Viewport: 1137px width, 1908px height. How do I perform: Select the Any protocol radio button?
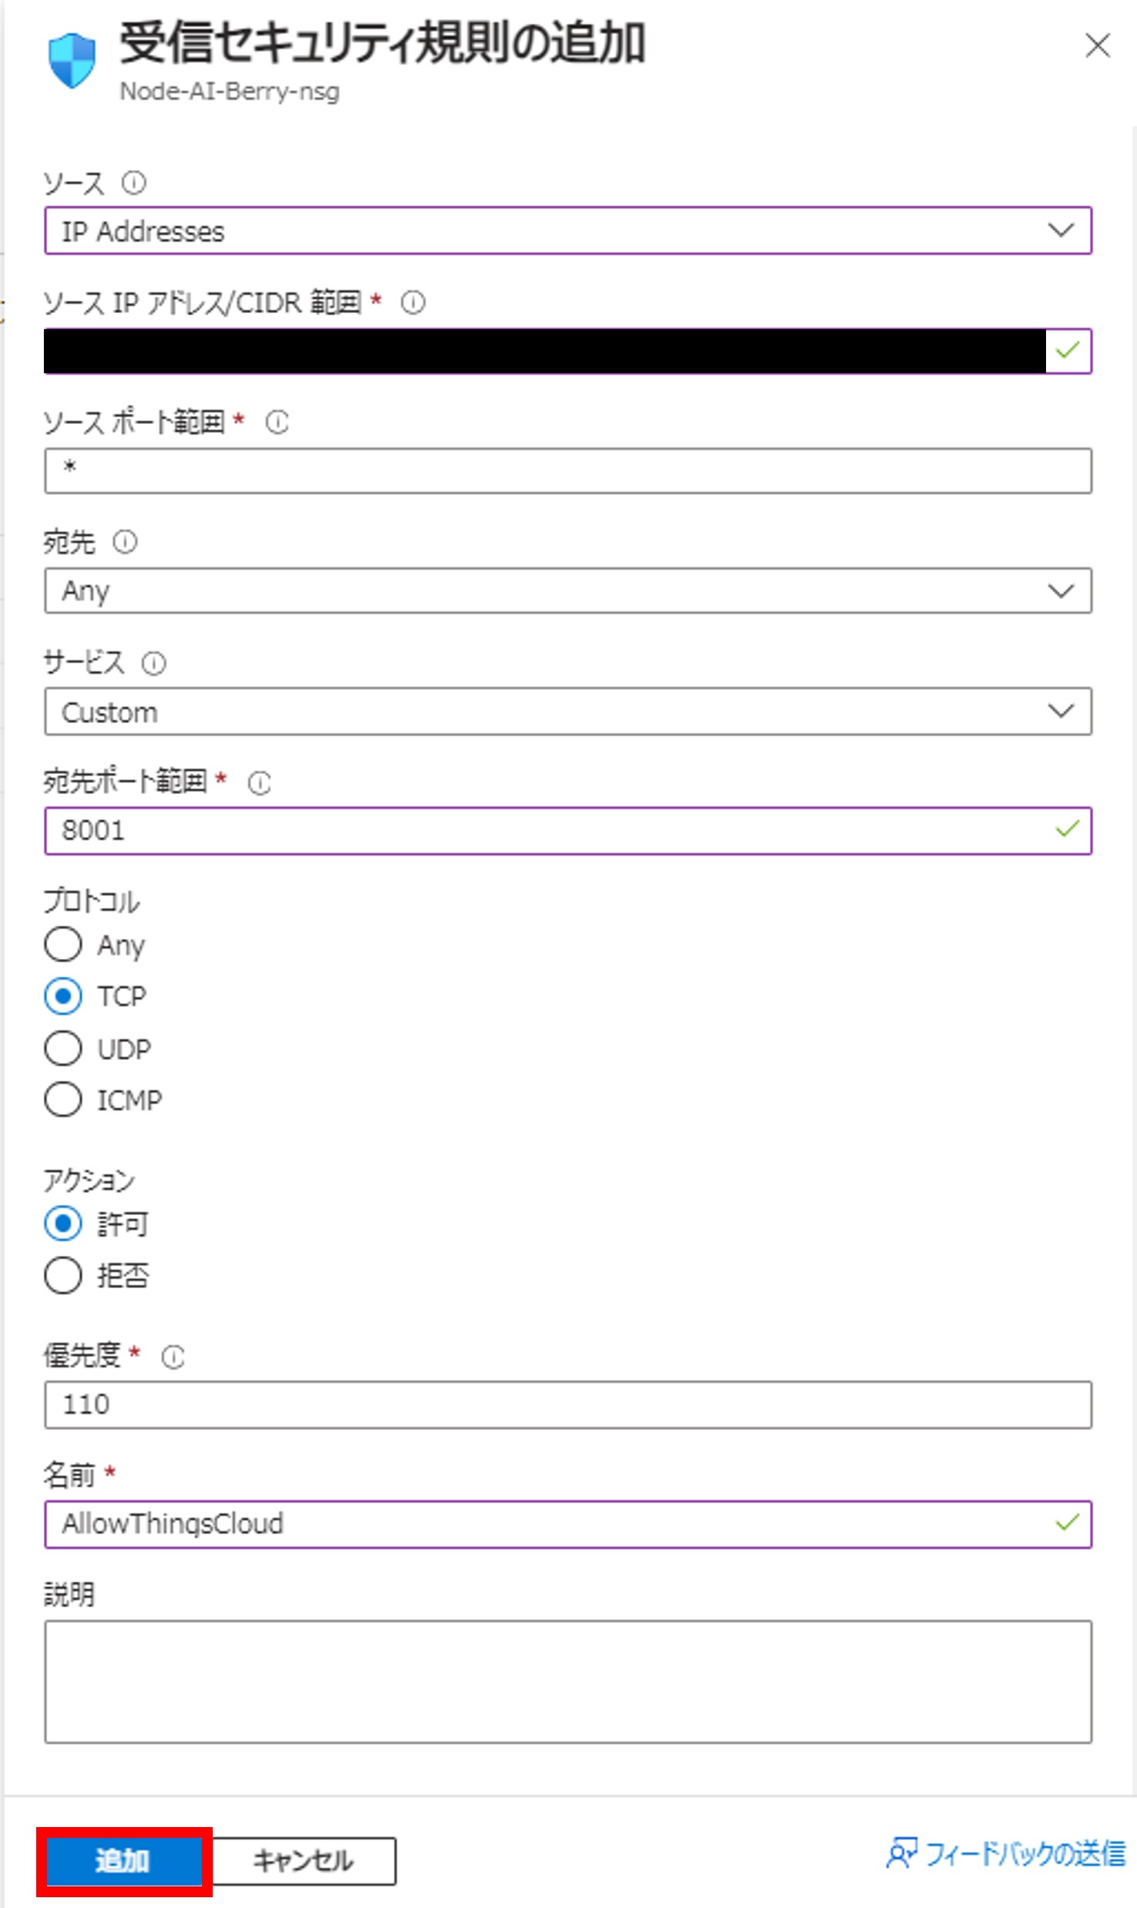[x=63, y=944]
